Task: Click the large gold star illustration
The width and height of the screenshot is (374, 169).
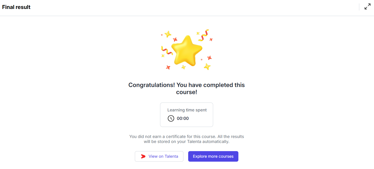Action: pyautogui.click(x=187, y=50)
